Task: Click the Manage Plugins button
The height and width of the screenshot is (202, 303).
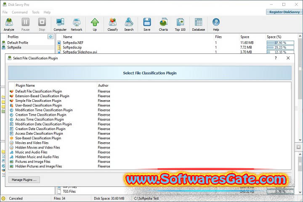Action: point(24,180)
